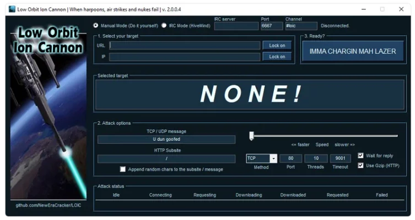Image resolution: width=415 pixels, height=220 pixels.
Task: Click the URL target input field
Action: (x=185, y=46)
